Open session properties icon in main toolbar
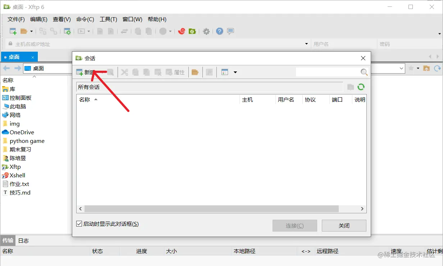Viewport: 443px width, 266px height. point(67,31)
